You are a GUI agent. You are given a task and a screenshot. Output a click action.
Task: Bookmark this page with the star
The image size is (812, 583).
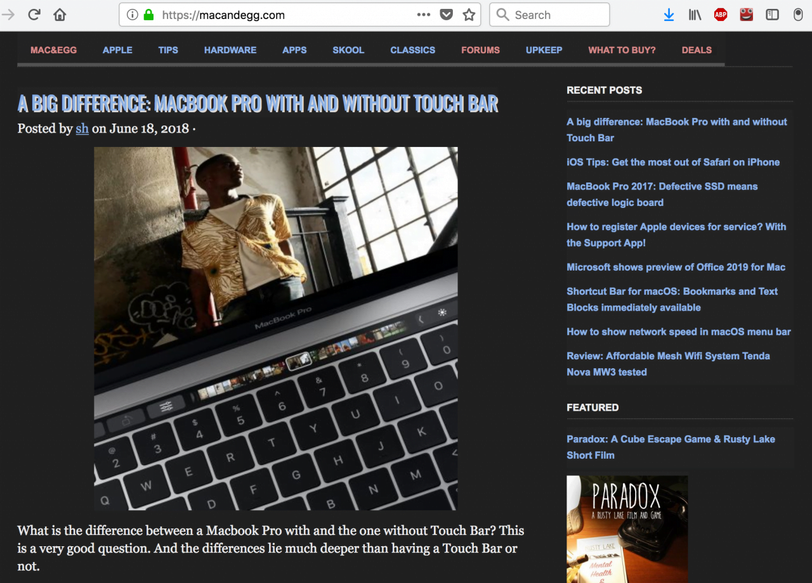[x=469, y=15]
